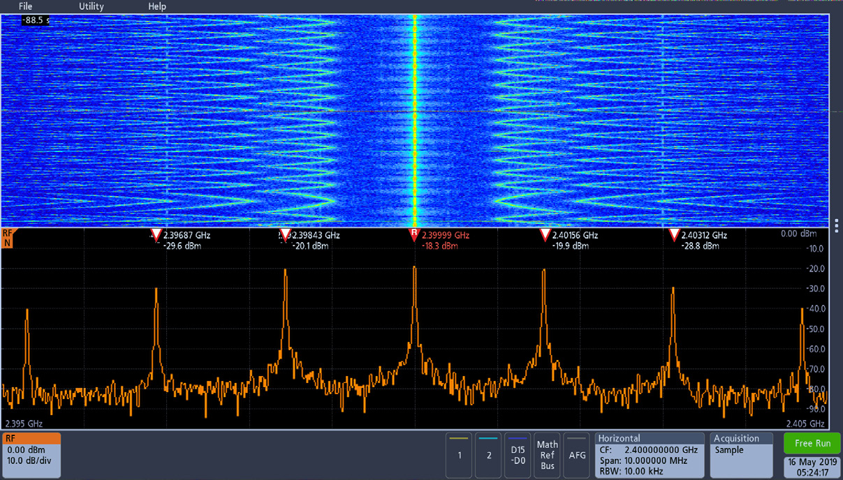This screenshot has height=480, width=843.
Task: Enable analog channel 1
Action: click(460, 455)
